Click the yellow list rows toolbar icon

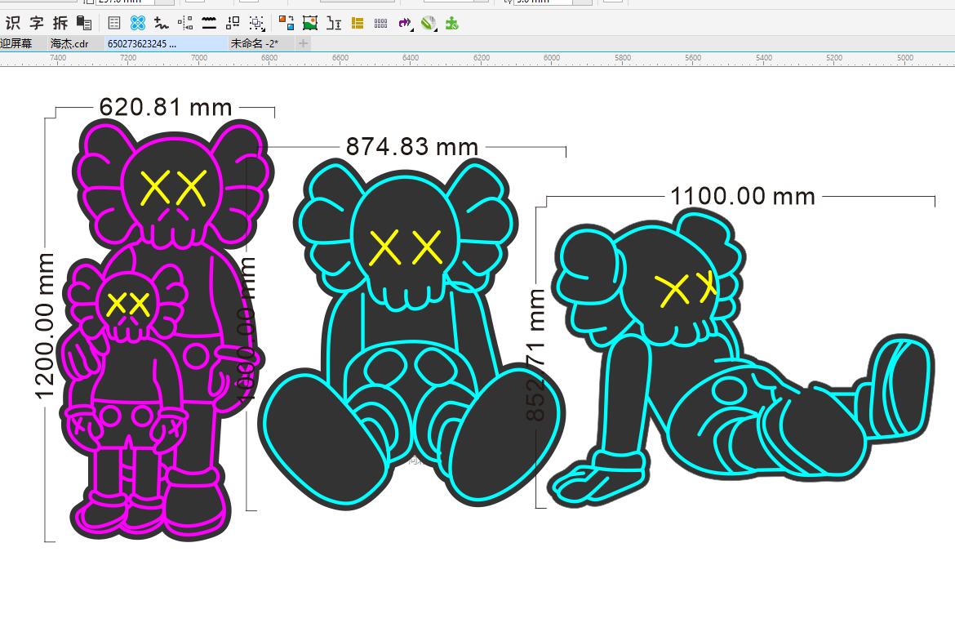[x=358, y=23]
